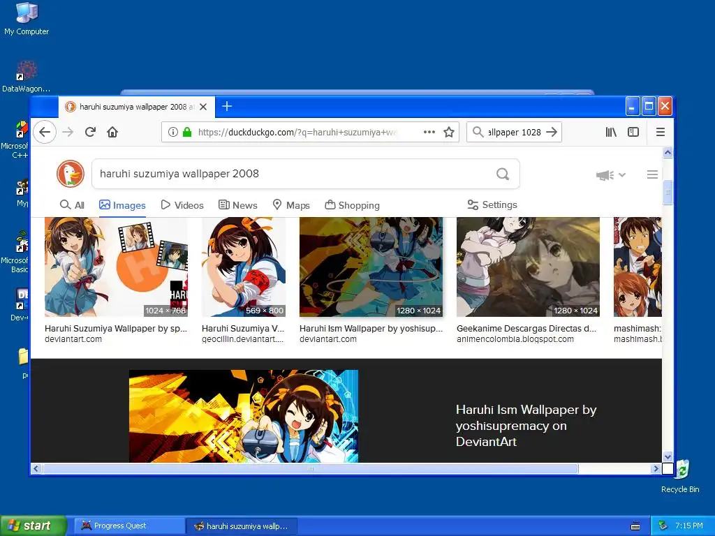The image size is (715, 536).
Task: Click the vertical scrollbar up arrow
Action: click(x=668, y=153)
